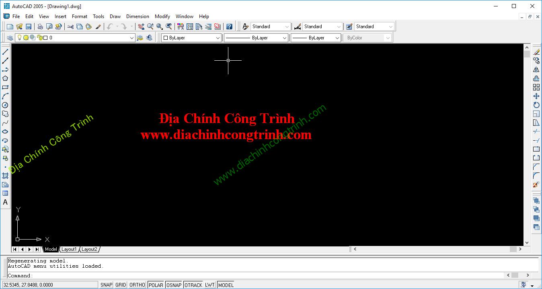The width and height of the screenshot is (542, 289).
Task: Toggle MODEL/paper space button
Action: click(226, 285)
